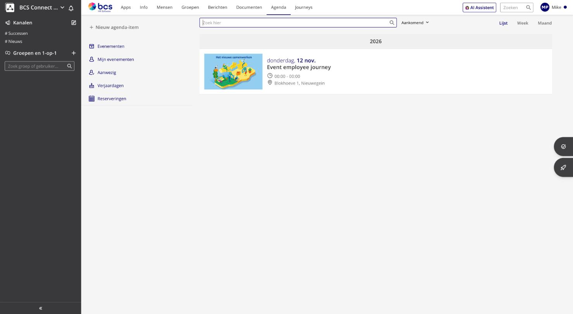Expand the BCS Connect workspace dropdown chevron
The image size is (573, 314).
(62, 7)
